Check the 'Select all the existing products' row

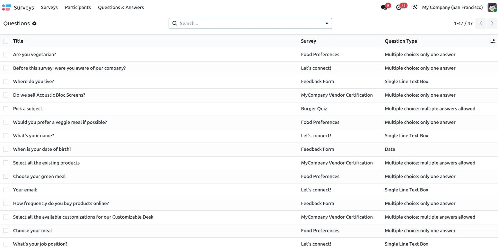tap(6, 163)
